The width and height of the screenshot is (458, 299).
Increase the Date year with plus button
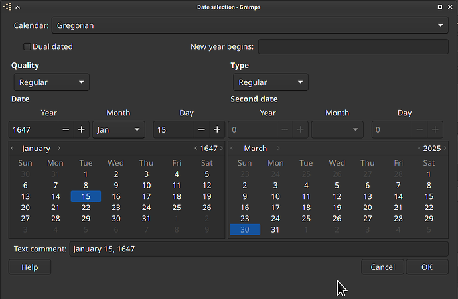pos(81,129)
